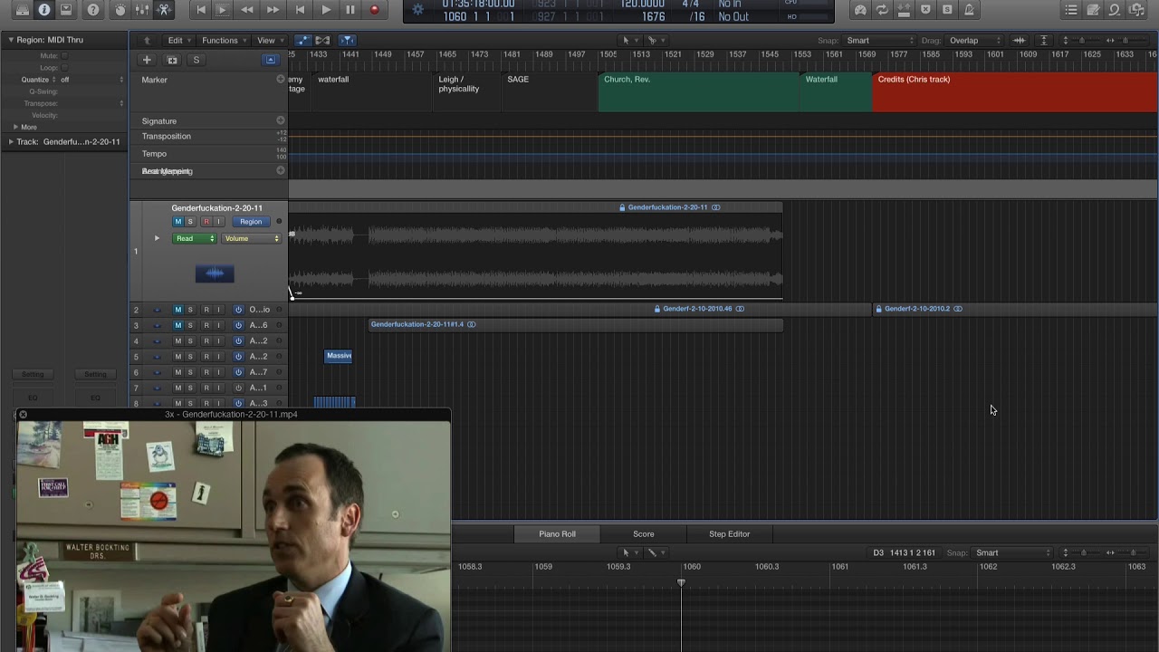
Task: Open the Read automation mode dropdown
Action: 195,238
